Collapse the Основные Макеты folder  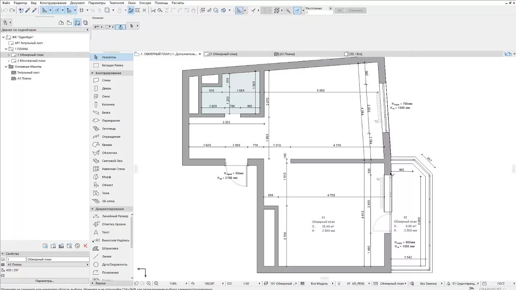pos(6,66)
